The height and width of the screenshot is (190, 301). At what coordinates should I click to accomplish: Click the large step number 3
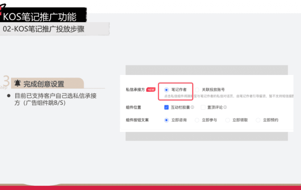(6, 81)
